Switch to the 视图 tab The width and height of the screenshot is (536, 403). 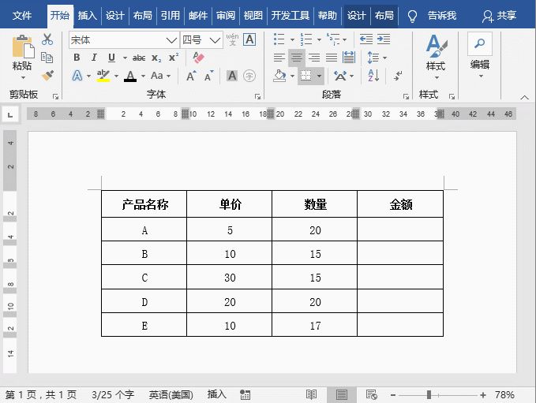point(253,15)
